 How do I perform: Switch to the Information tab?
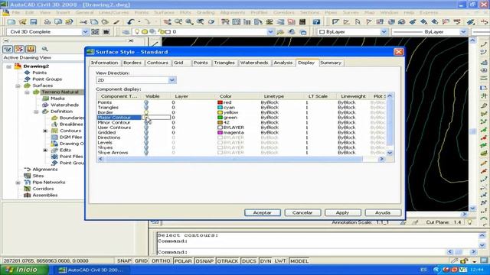click(x=104, y=63)
